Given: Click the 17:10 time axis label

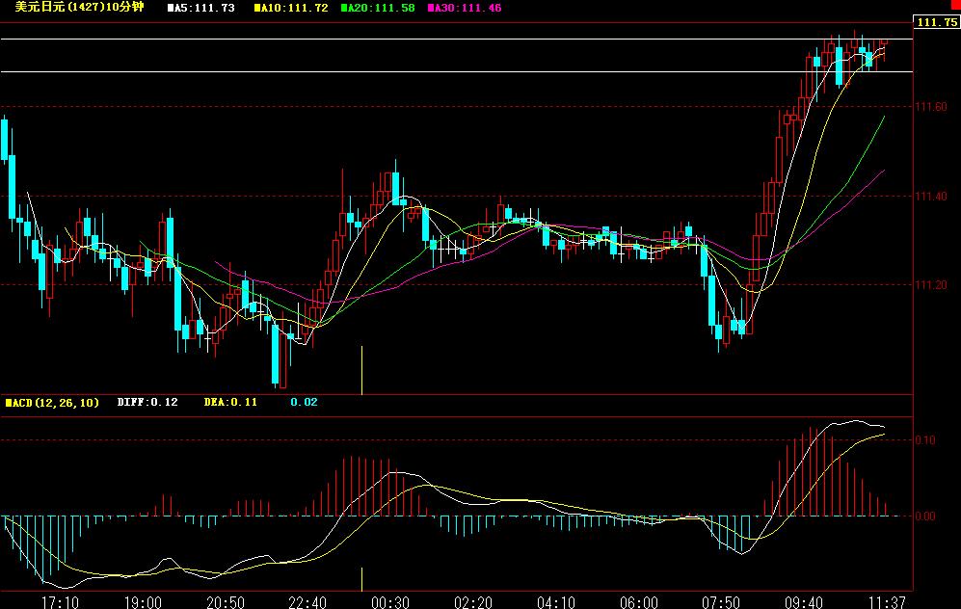Looking at the screenshot, I should [60, 602].
